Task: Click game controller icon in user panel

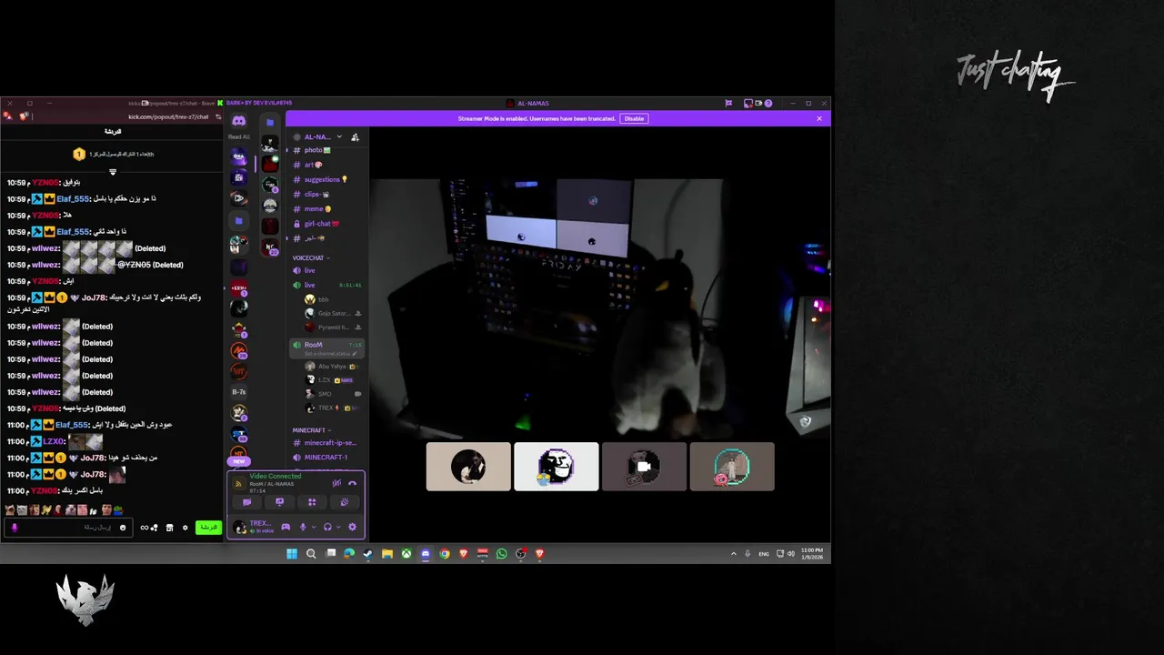Action: 286,527
